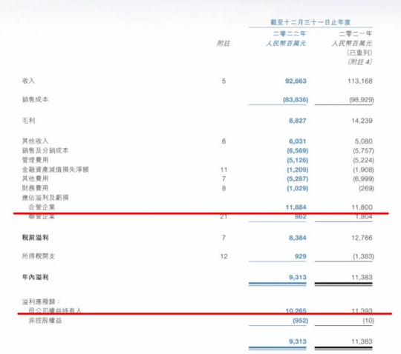Click note number 8 in 財務費用 row

(224, 188)
